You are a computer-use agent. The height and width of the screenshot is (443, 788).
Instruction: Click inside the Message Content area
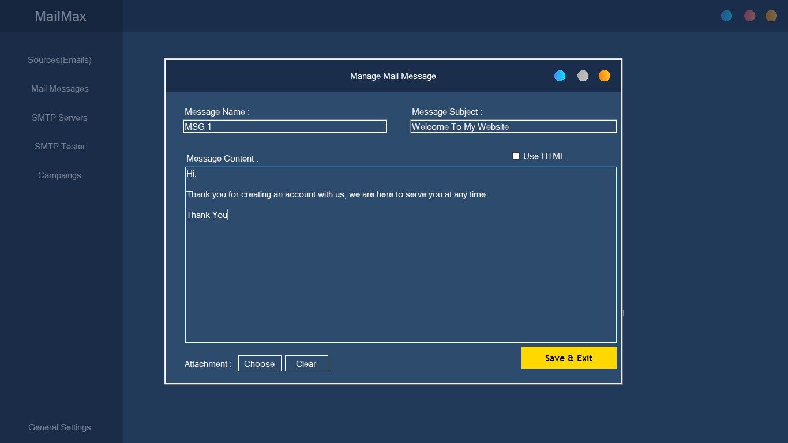[400, 254]
